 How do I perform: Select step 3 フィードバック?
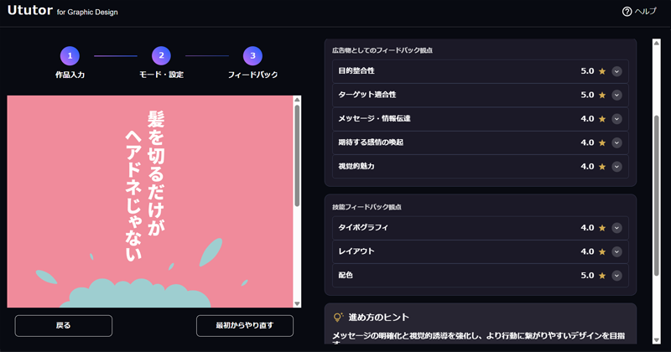[x=252, y=56]
